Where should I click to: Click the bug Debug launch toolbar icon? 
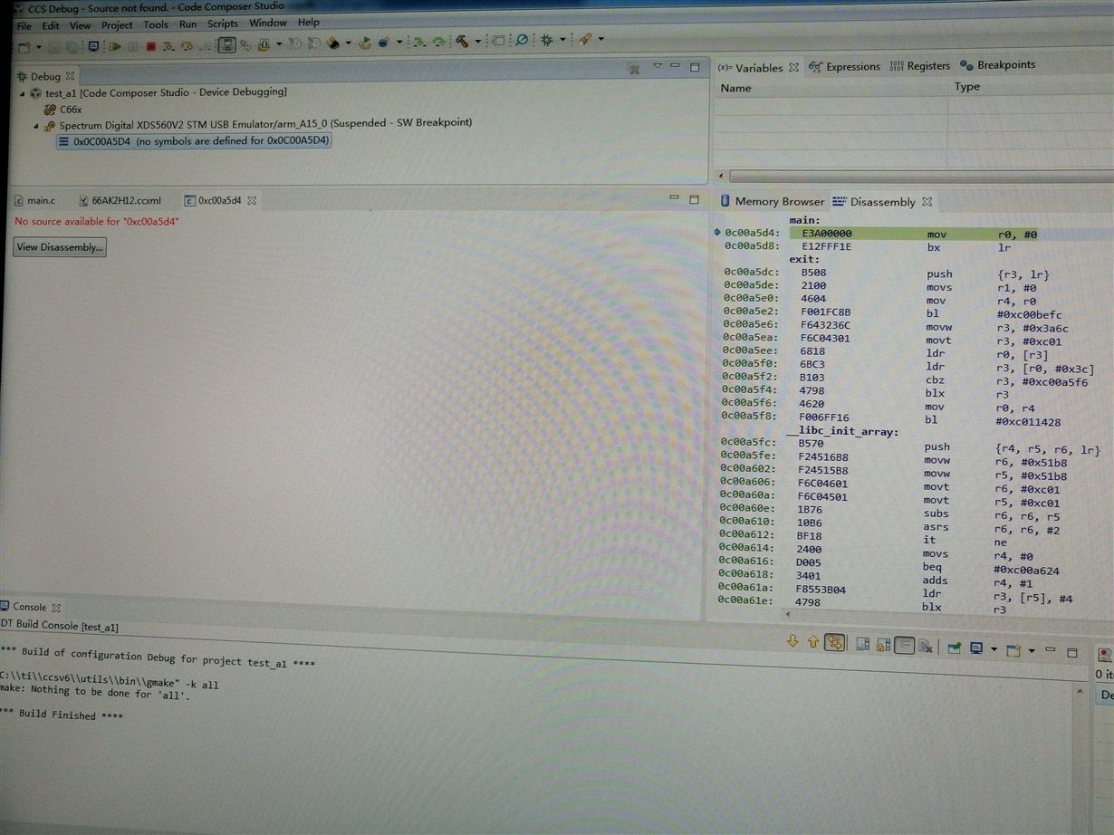[x=545, y=41]
